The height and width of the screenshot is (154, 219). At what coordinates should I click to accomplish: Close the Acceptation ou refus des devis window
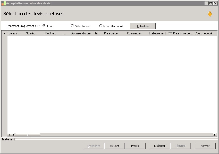[215, 3]
